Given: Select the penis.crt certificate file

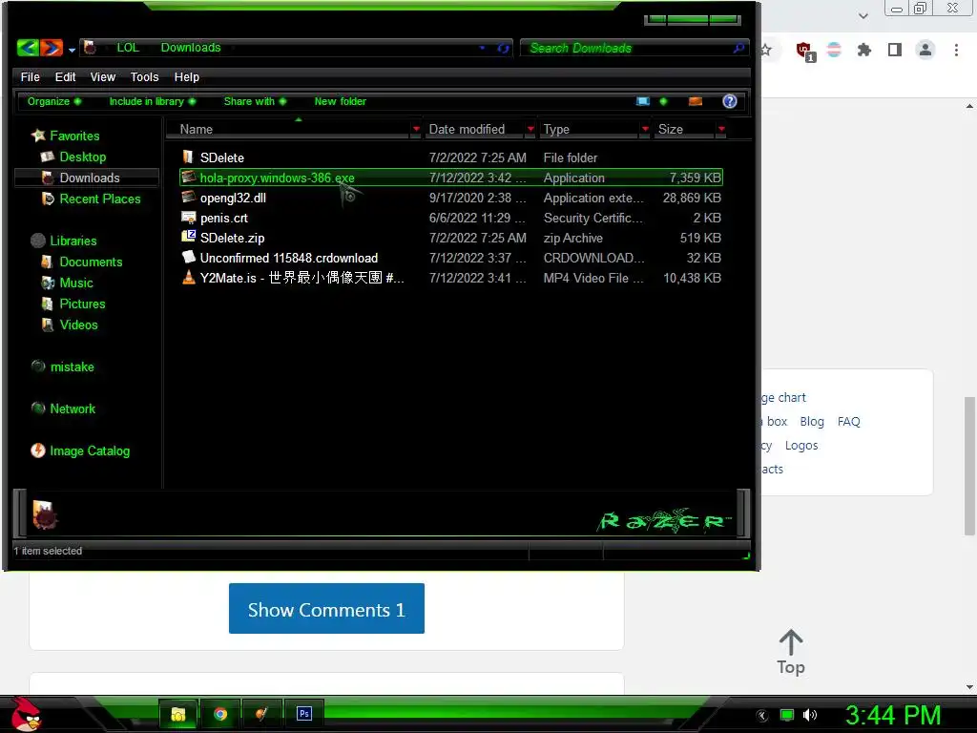Looking at the screenshot, I should pos(451,219).
